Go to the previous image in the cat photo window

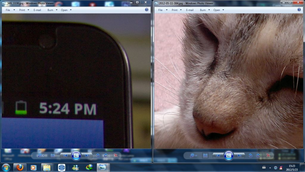click(218, 155)
